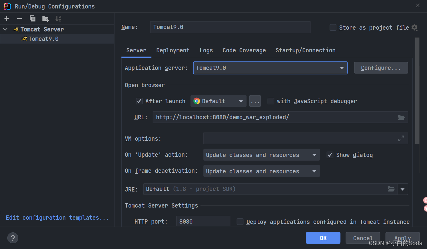Click the vertical scrollbar of the settings pane
Viewport: 427px width, 249px height.
(x=417, y=91)
